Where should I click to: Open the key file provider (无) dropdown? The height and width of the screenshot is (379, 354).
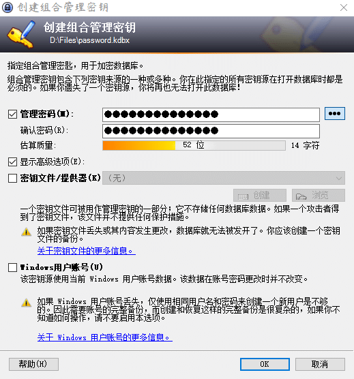[224, 178]
